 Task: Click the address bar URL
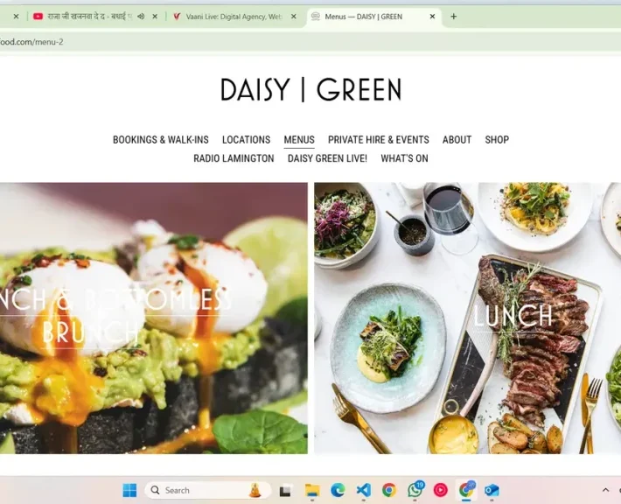pyautogui.click(x=31, y=42)
